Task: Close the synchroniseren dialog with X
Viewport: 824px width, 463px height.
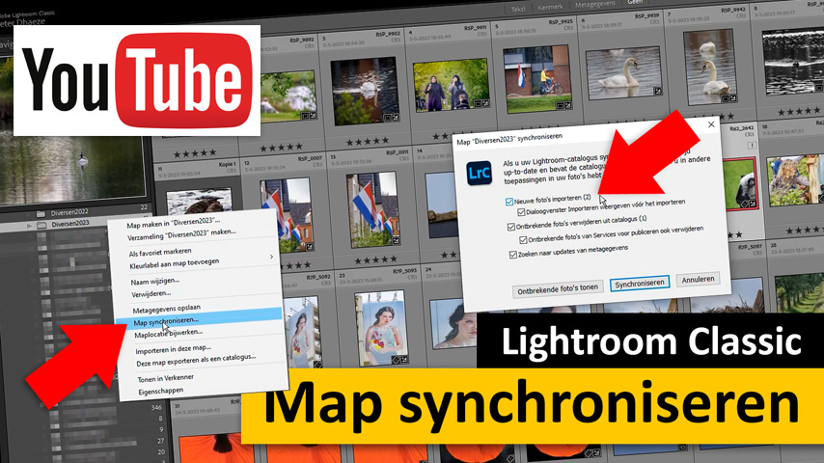Action: click(712, 124)
